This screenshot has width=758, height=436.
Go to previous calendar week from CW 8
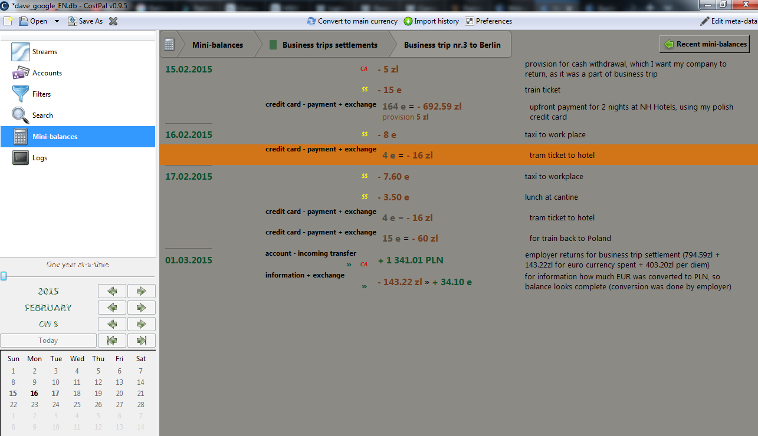pos(112,324)
